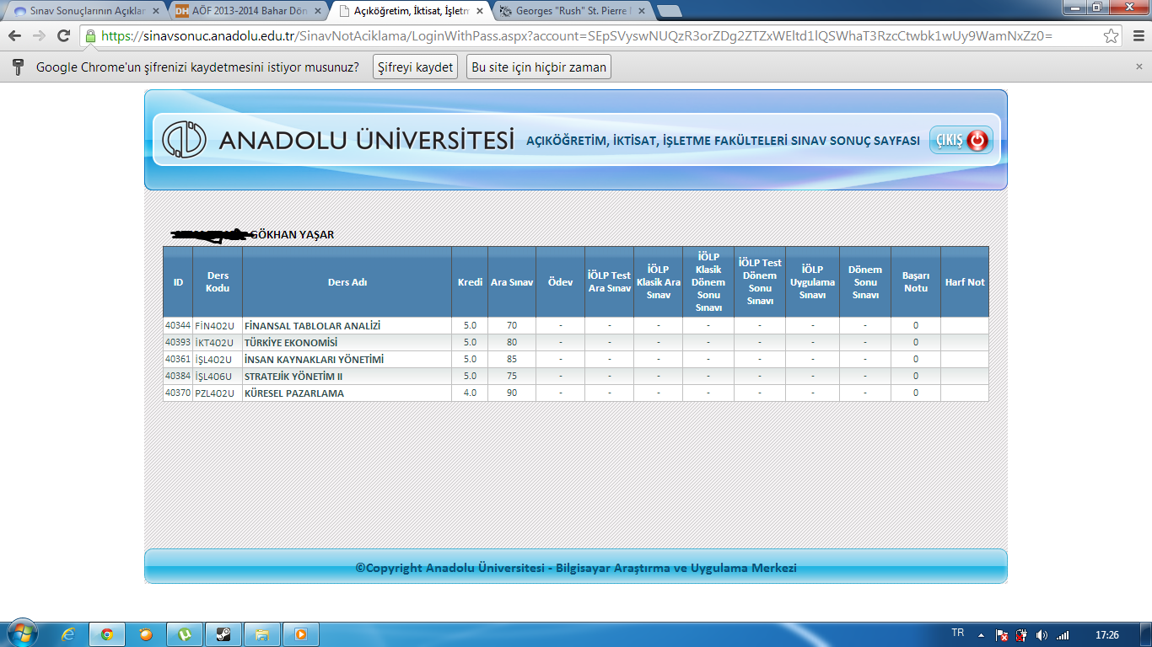This screenshot has height=647, width=1152.
Task: Click the green SSL padlock icon
Action: coord(90,36)
